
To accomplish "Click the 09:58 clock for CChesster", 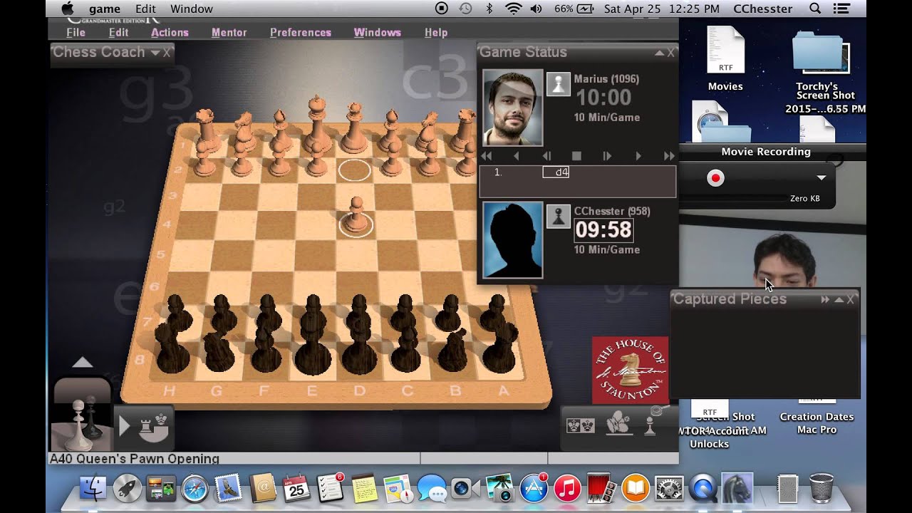I will pyautogui.click(x=603, y=230).
